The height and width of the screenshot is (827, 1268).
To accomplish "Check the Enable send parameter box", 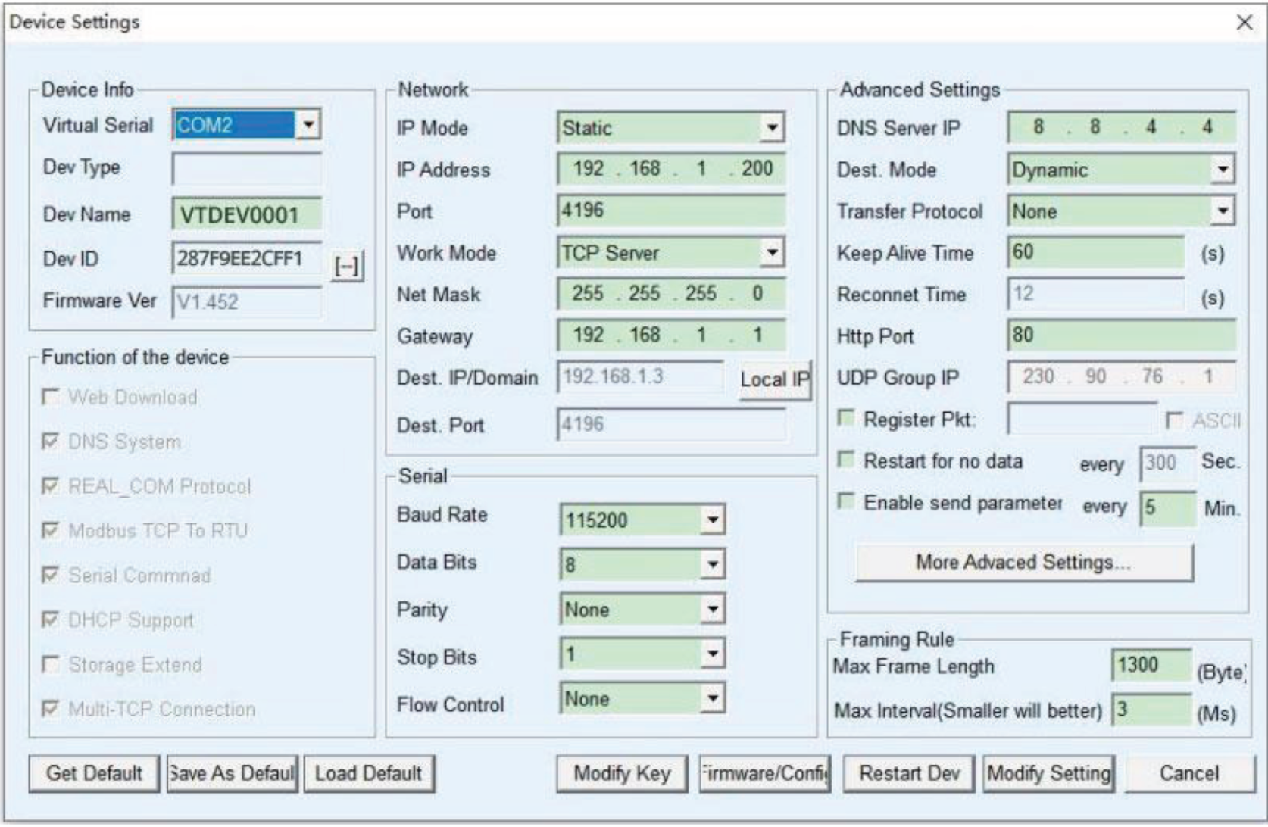I will click(x=846, y=501).
